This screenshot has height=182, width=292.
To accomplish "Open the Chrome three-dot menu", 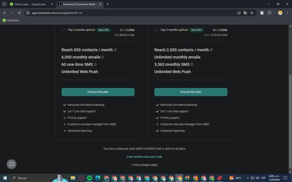I will click(x=287, y=13).
